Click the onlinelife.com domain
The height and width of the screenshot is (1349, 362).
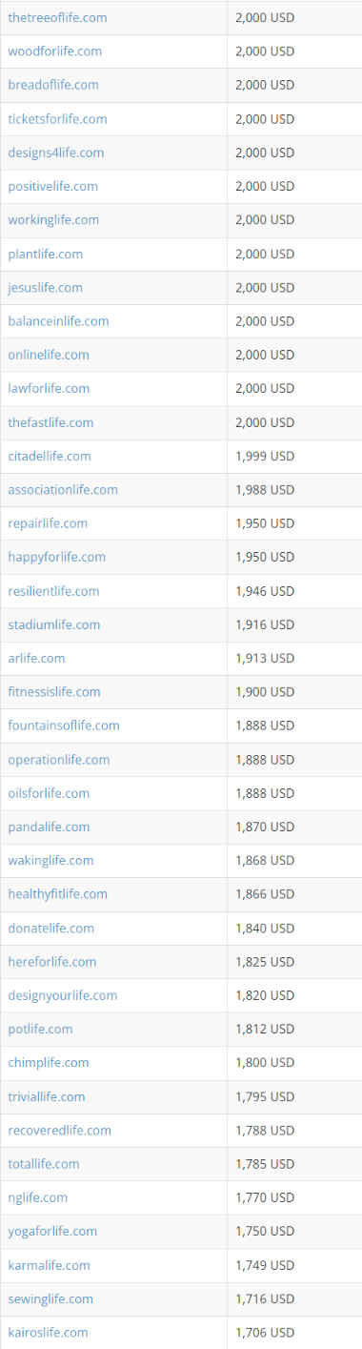(49, 355)
